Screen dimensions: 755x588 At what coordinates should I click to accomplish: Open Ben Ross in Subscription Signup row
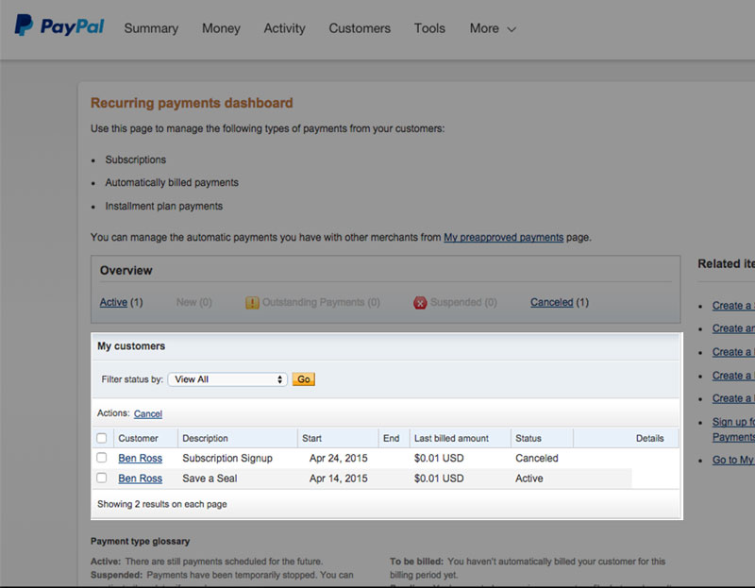[x=140, y=458]
